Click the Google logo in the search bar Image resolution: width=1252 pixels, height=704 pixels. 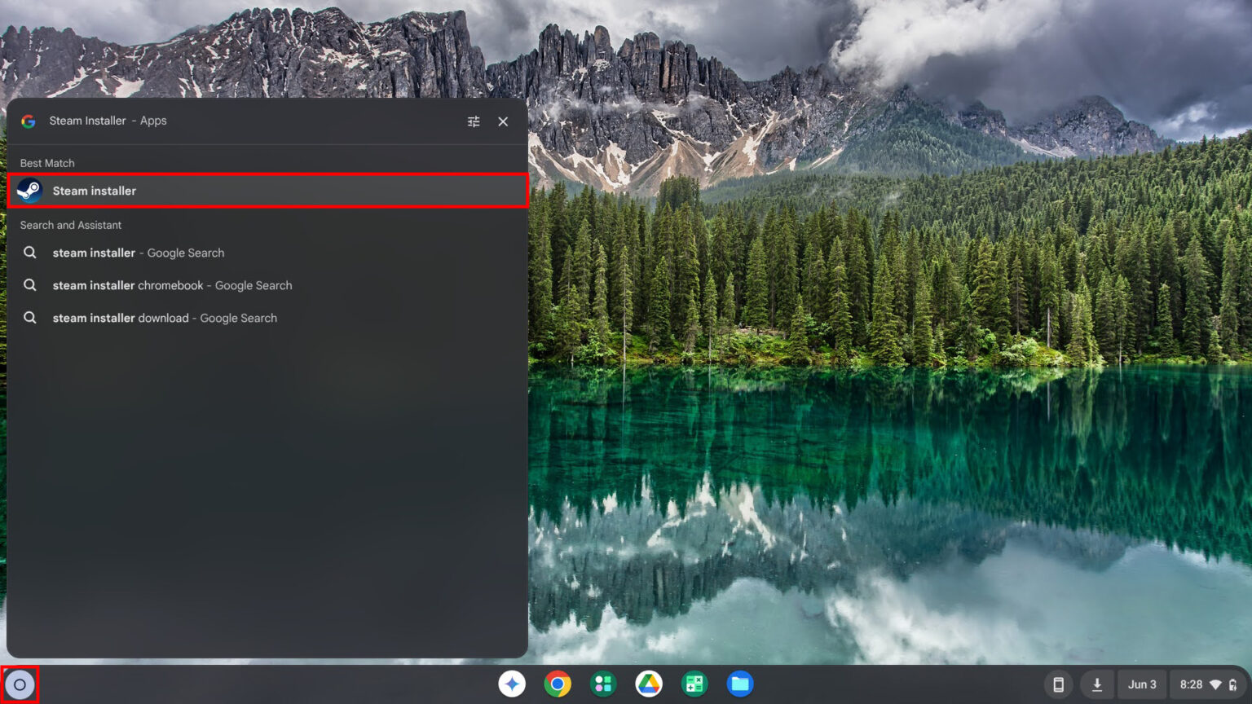click(x=29, y=121)
